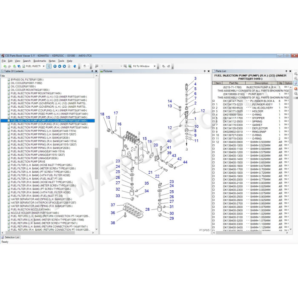Click the blue circle up arrow icon
The height and width of the screenshot is (298, 298).
(x=55, y=66)
